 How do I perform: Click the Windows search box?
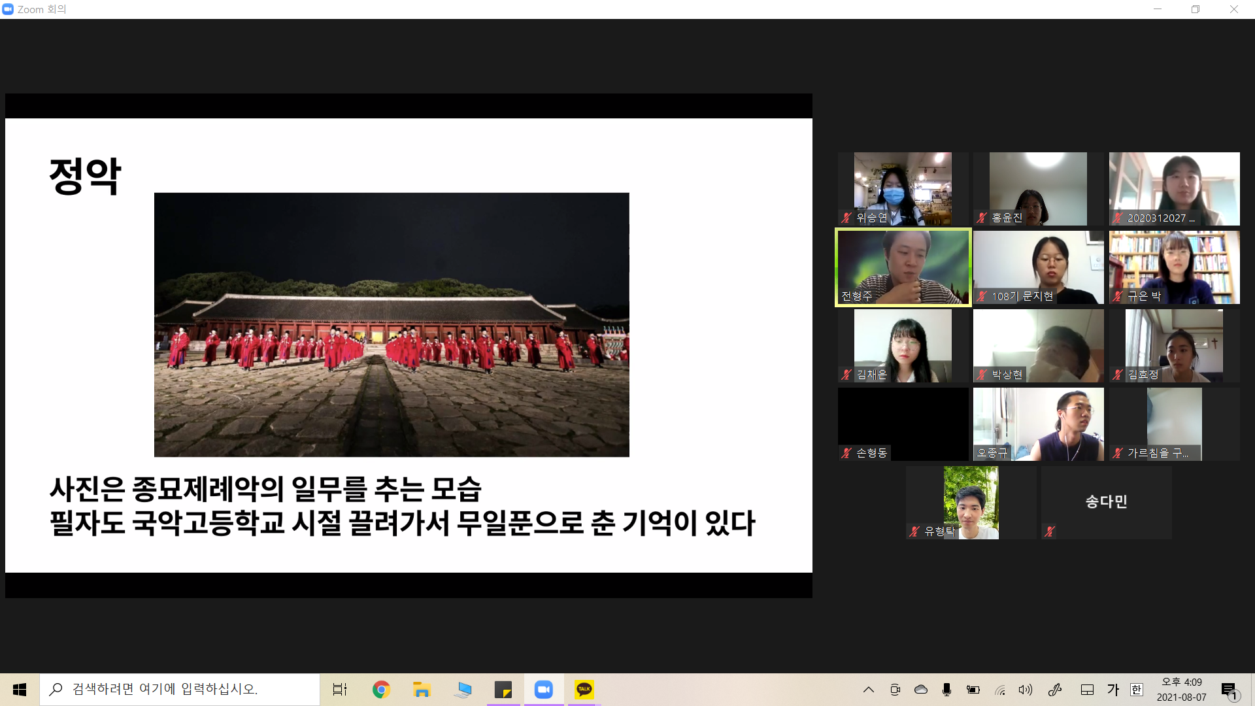180,690
